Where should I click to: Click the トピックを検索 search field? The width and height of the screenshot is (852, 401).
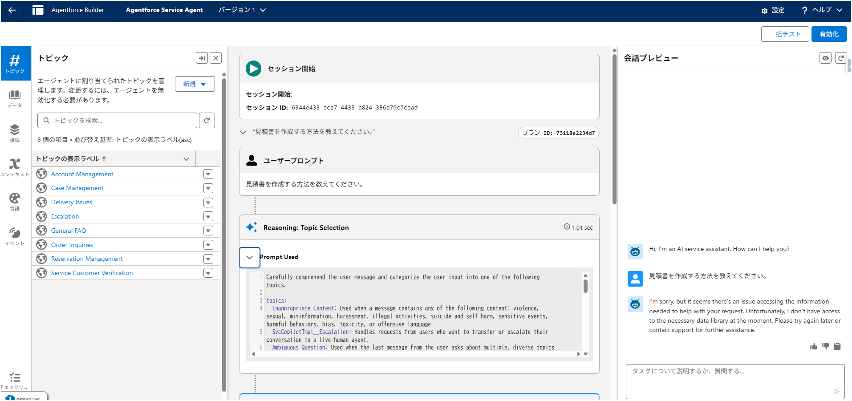pos(117,120)
